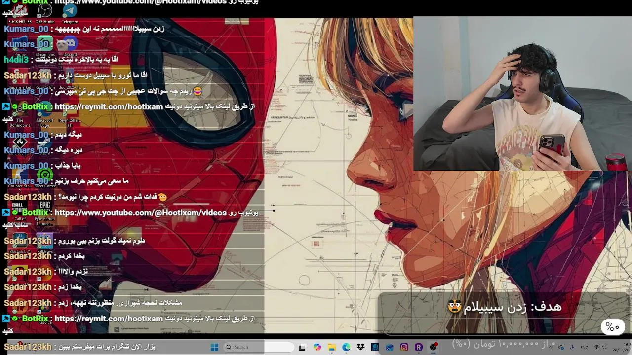Click the streamer webcam overlay
Image resolution: width=632 pixels, height=355 pixels.
(x=522, y=94)
